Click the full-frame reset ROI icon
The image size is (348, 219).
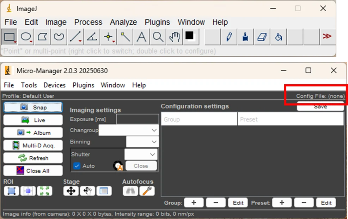tap(45, 191)
